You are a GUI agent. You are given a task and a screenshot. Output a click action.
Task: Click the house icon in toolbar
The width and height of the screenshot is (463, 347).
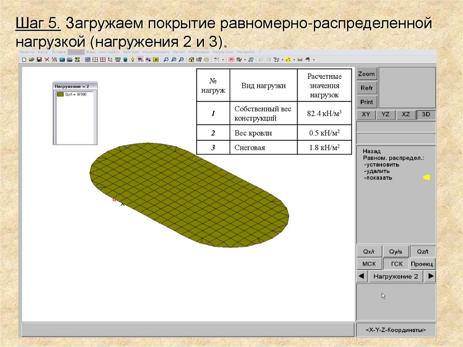click(x=191, y=60)
